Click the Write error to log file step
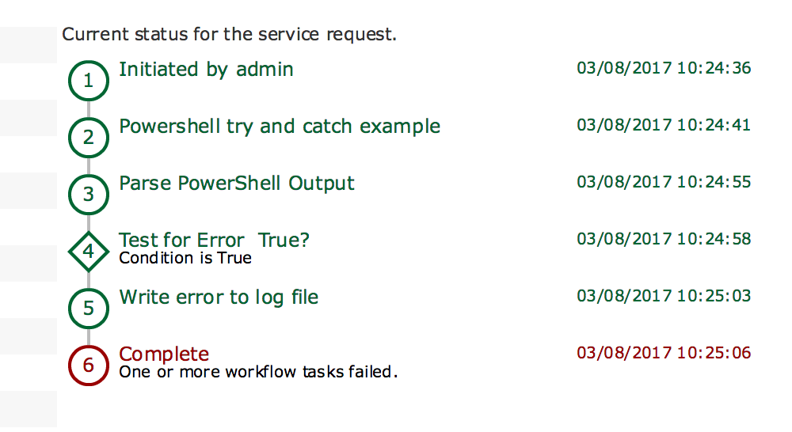The image size is (792, 432). pyautogui.click(x=219, y=297)
